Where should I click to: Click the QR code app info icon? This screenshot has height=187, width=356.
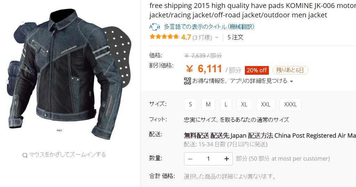point(188,81)
